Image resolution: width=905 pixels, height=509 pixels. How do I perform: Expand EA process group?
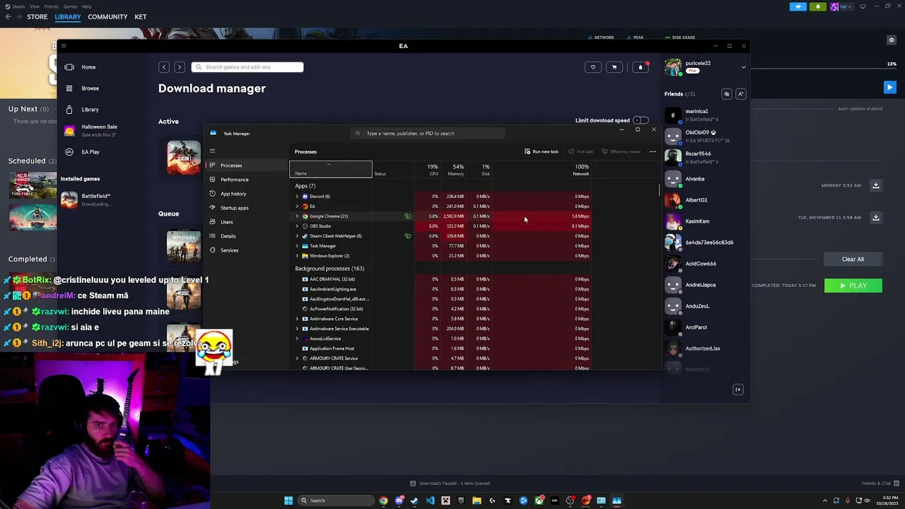point(297,206)
